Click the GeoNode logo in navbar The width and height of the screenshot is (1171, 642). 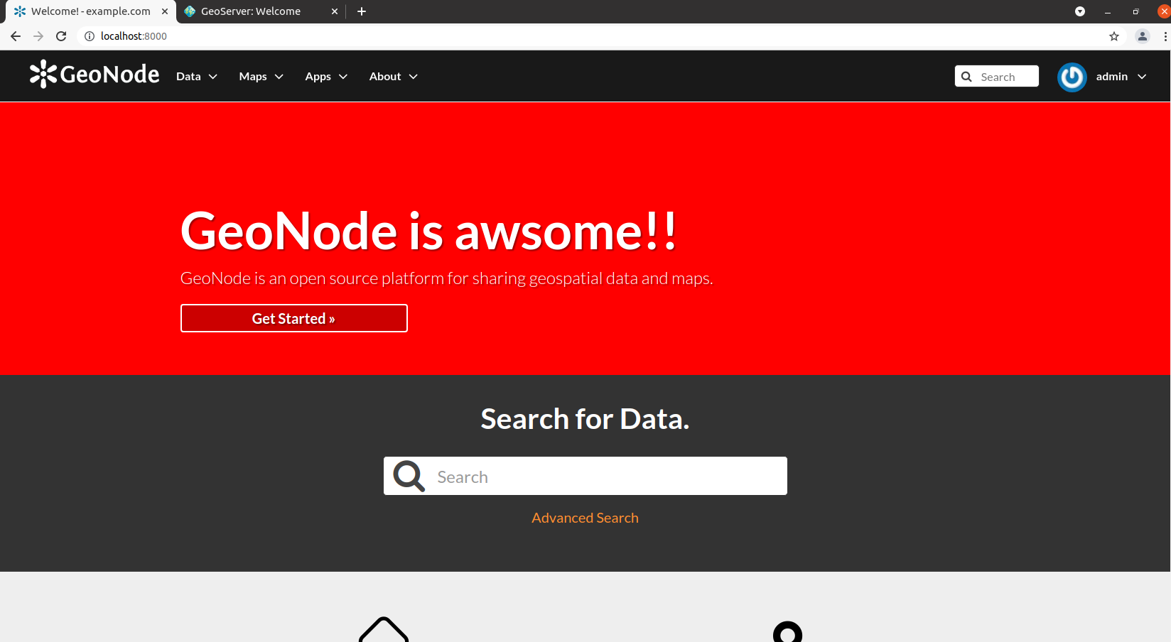tap(95, 74)
